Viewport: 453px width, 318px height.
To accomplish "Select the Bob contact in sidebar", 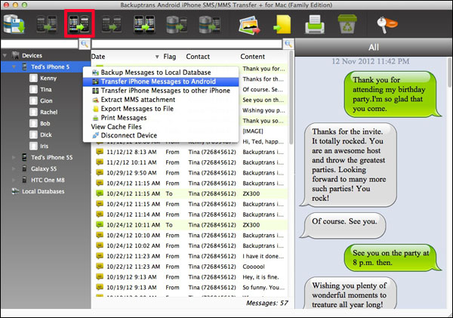I will (45, 123).
